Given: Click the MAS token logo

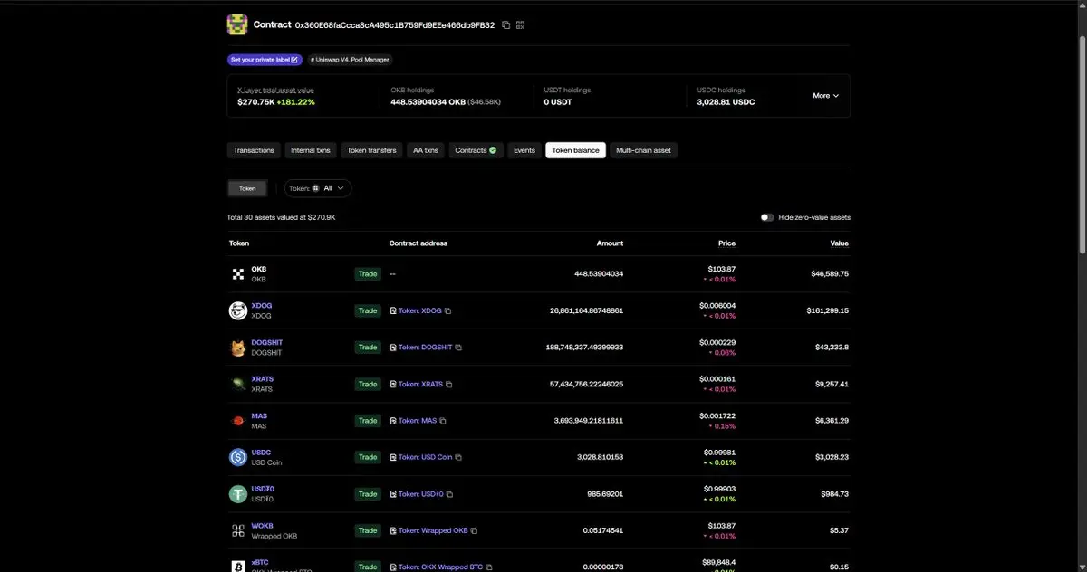Looking at the screenshot, I should coord(238,421).
